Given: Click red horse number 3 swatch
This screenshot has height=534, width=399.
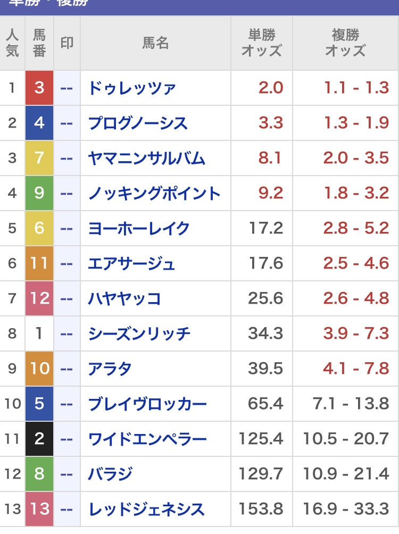Looking at the screenshot, I should [x=39, y=88].
